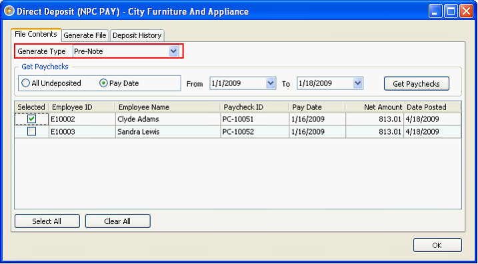The width and height of the screenshot is (478, 264).
Task: Click date posted 4/18/2009 for Sandra Lewis
Action: [432, 132]
